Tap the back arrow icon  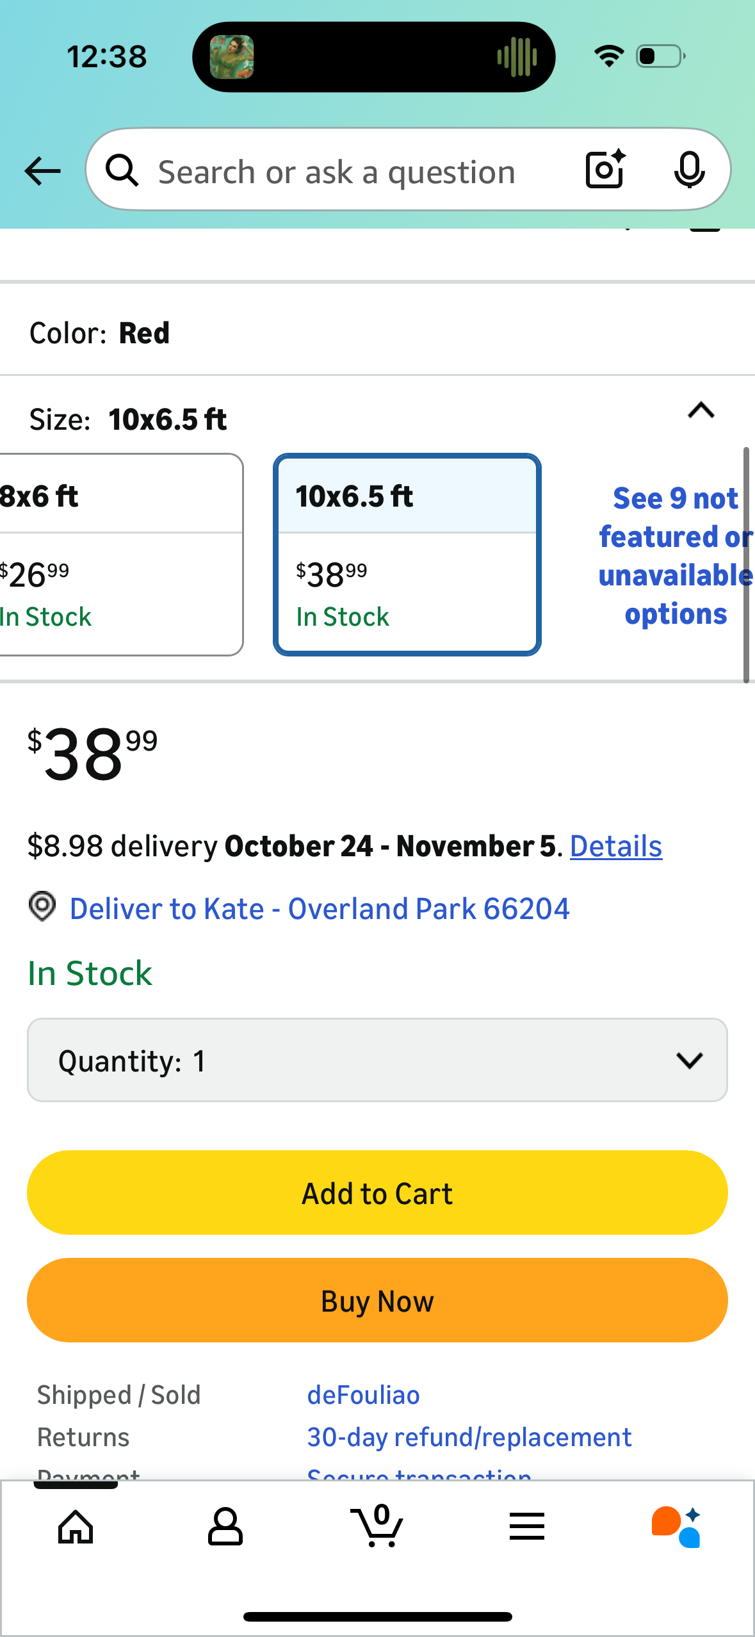point(42,171)
